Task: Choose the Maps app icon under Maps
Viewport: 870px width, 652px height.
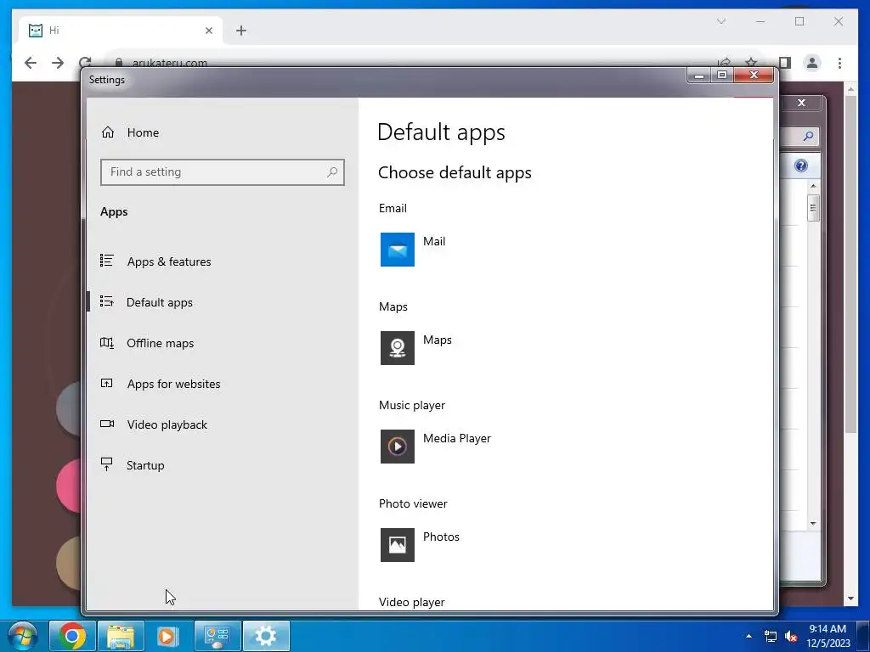Action: point(398,347)
